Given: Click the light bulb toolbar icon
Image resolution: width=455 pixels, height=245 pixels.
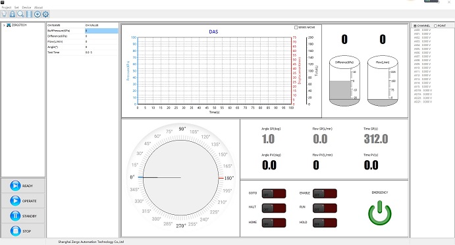Looking at the screenshot, I should point(4,14).
